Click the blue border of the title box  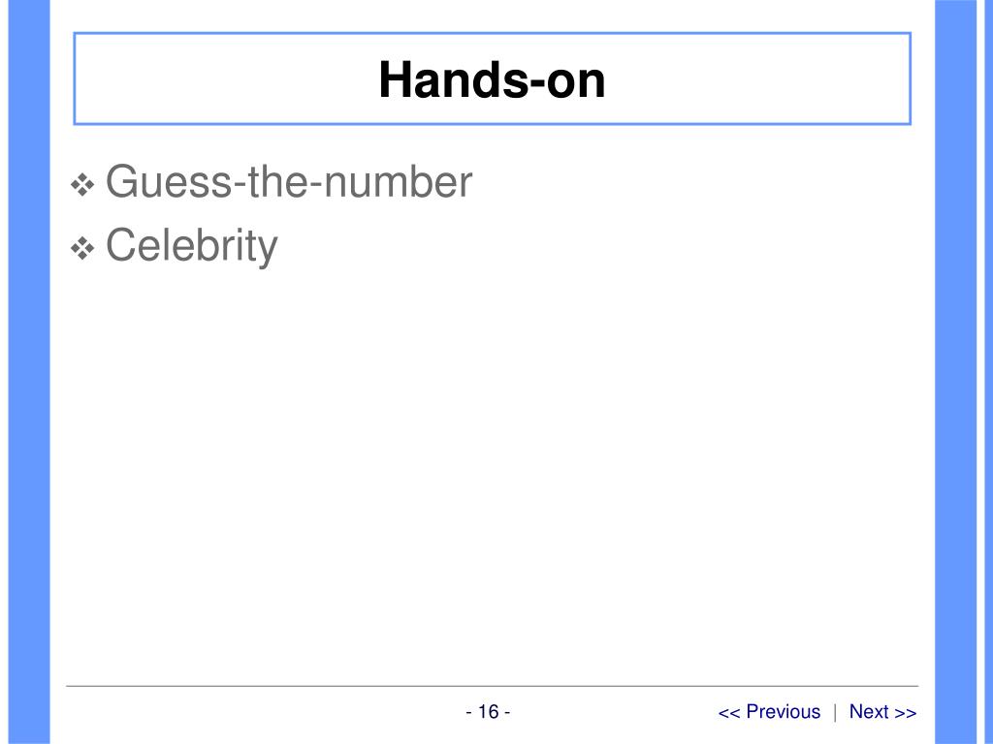[x=492, y=34]
